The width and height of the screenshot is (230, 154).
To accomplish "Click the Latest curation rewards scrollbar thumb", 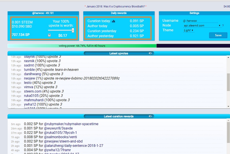I will [228, 132].
